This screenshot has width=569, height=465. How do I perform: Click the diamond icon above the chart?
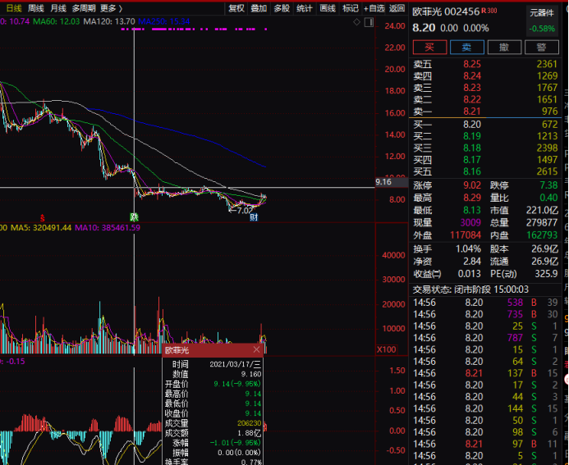(356, 22)
